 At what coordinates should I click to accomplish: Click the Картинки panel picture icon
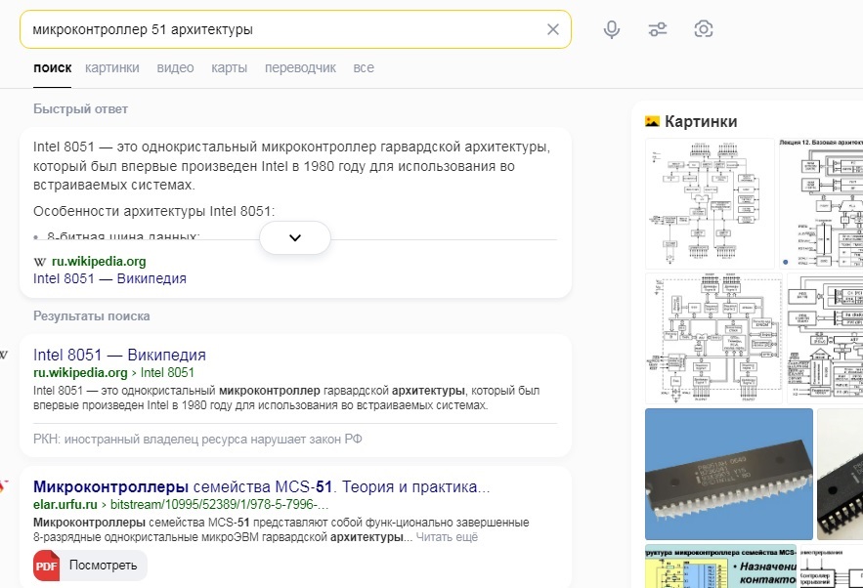click(652, 121)
